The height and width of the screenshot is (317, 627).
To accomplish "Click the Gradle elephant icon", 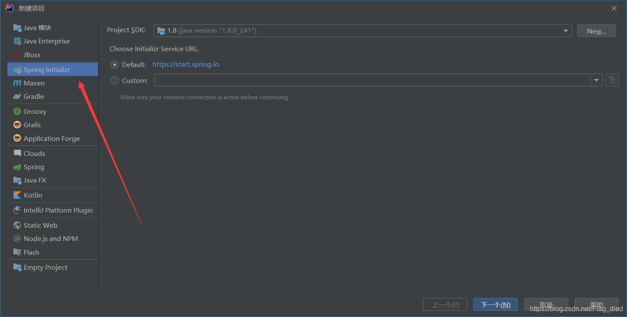I will [17, 97].
